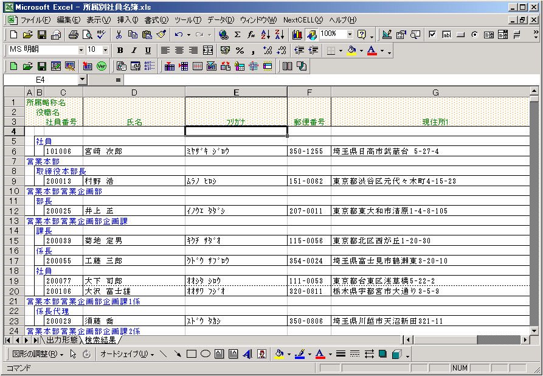Switch to 検索結果 sheet tab
Viewport: 543px width, 376px height.
tap(101, 340)
